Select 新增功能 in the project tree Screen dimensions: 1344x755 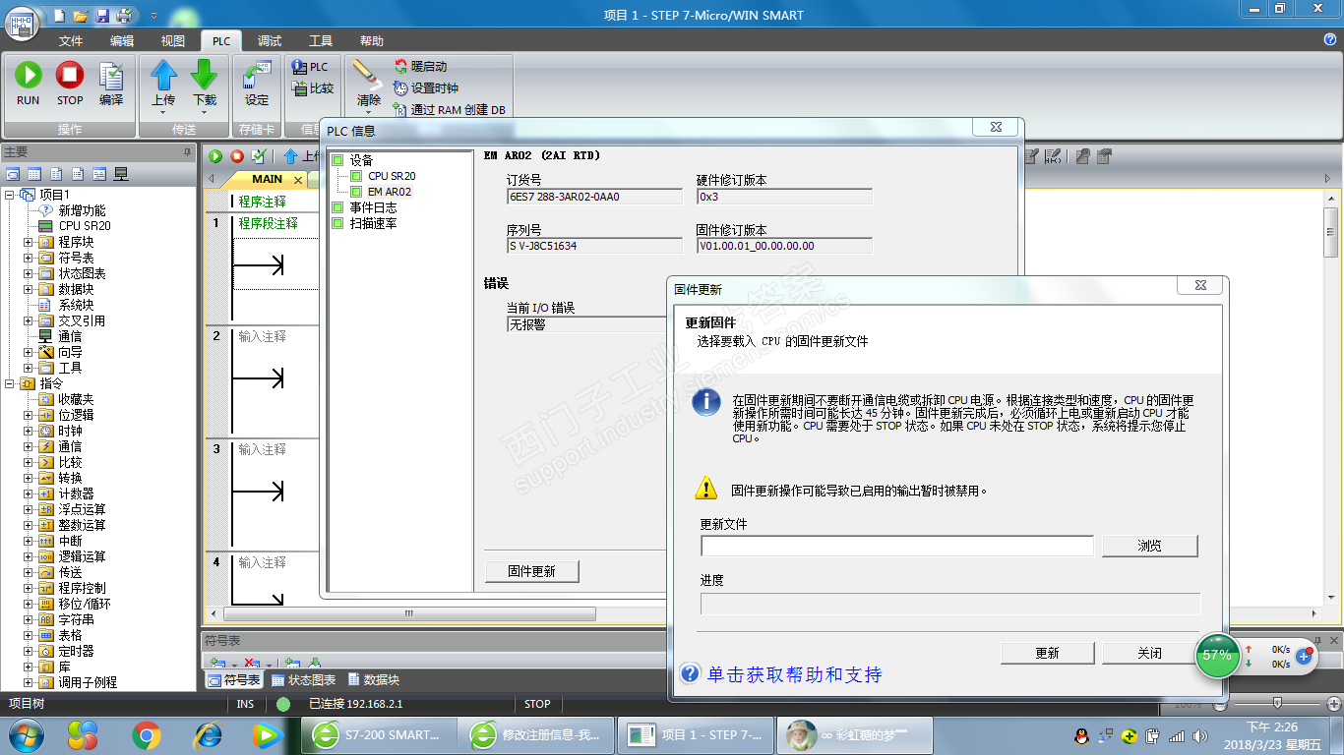click(82, 210)
